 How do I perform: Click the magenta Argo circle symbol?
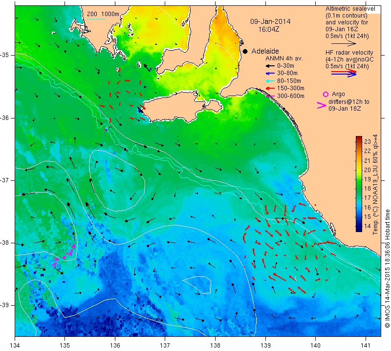point(326,94)
